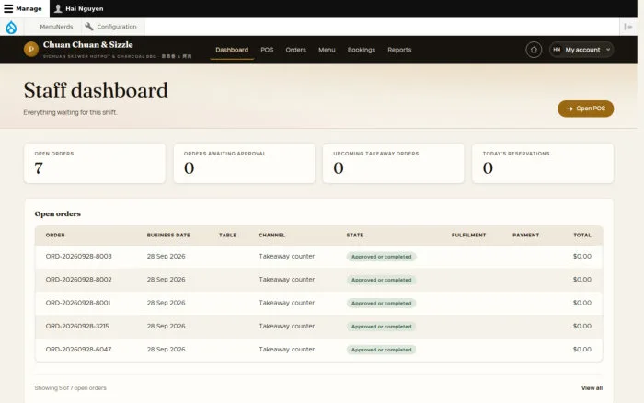Click $0.00 total in ORD-20260928-3215 row
This screenshot has width=644, height=403.
point(582,327)
